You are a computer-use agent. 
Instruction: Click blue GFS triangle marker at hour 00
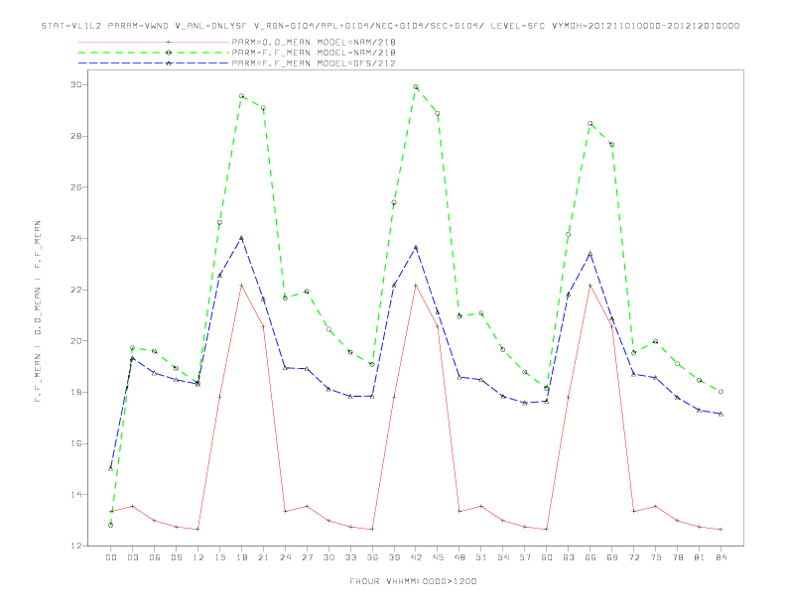tap(111, 468)
